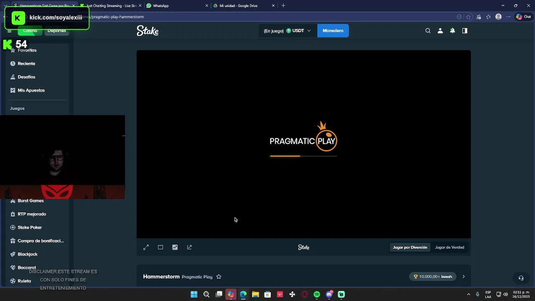Viewport: 535px width, 301px height.
Task: Pop out the game in a new window
Action: [x=189, y=247]
